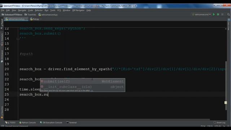Click the tool windows toggle icon in status bar corner
This screenshot has height=130, width=231.
click(x=3, y=126)
